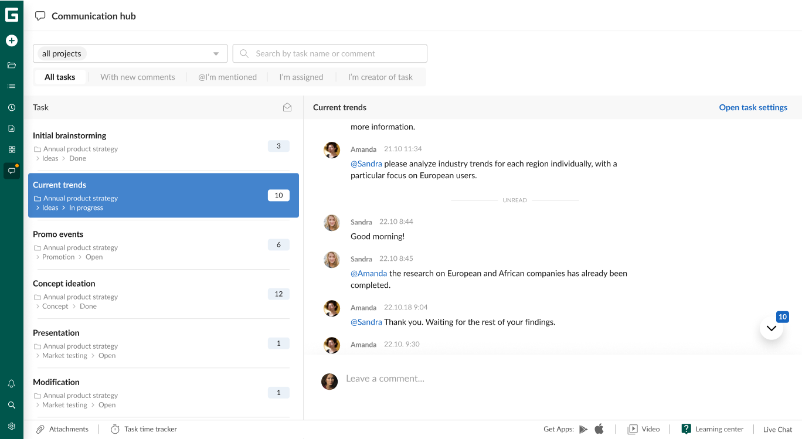Viewport: 802px width, 439px height.
Task: Jump to unread messages with the chevron button
Action: click(771, 328)
